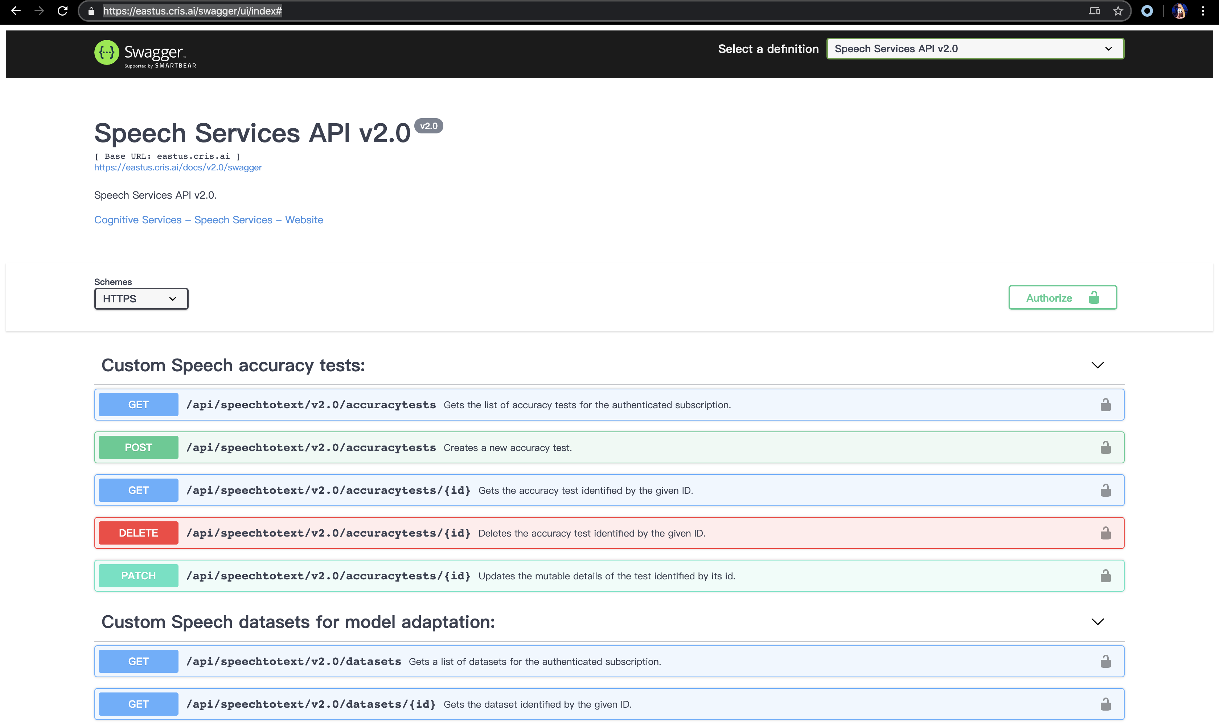Click the lock icon on POST accuracytests row
The height and width of the screenshot is (728, 1219).
click(1105, 447)
